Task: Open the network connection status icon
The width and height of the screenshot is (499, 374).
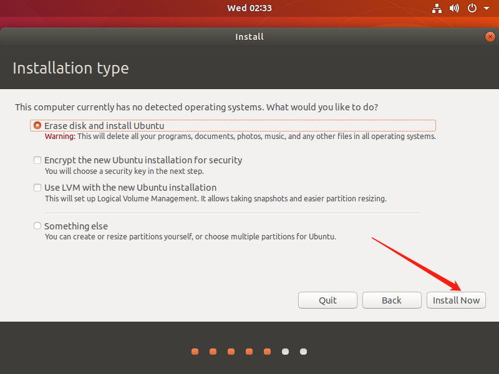Action: point(437,8)
